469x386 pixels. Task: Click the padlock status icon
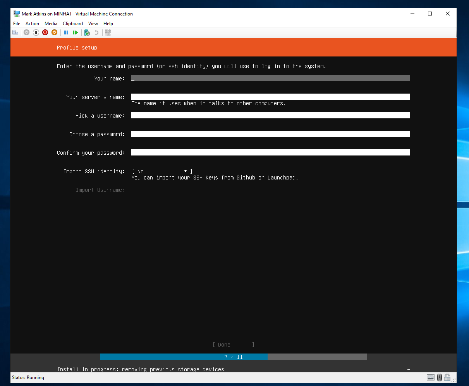[447, 377]
